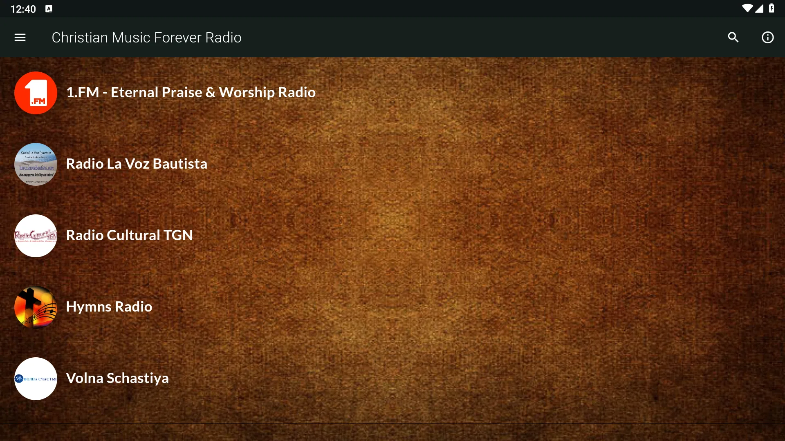Open app navigation menu
This screenshot has height=441, width=785.
click(20, 37)
